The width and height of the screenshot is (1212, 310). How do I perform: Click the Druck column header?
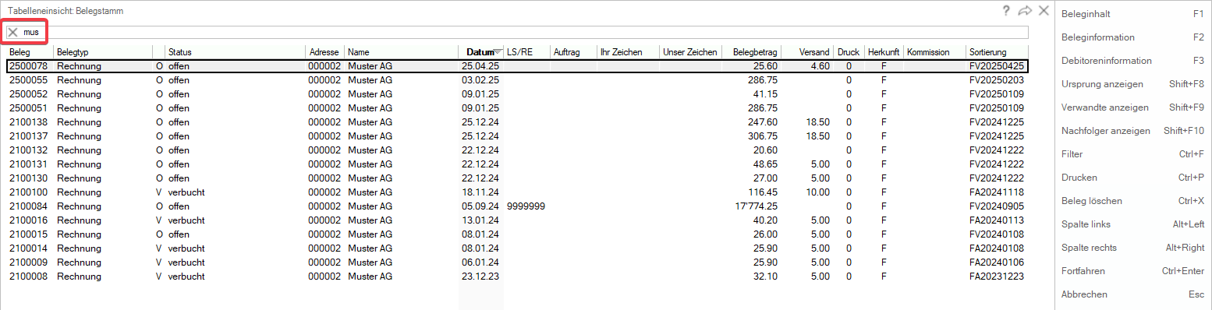tap(849, 52)
